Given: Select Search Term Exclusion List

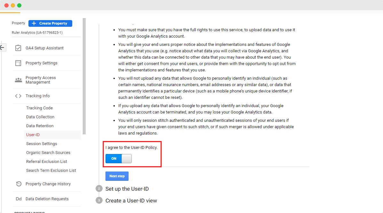Looking at the screenshot, I should (x=51, y=170).
